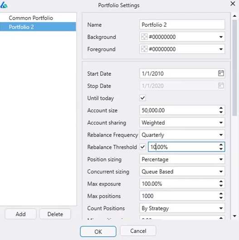This screenshot has height=240, width=239.
Task: Click the vertical scrollbar thumb
Action: [x=234, y=68]
